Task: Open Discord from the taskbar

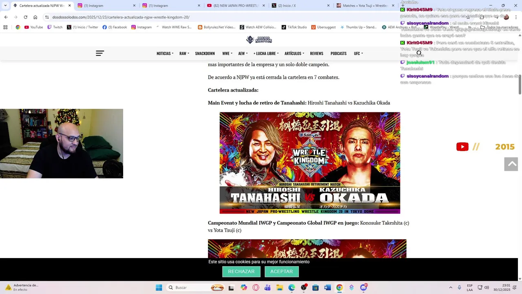Action: point(363,287)
